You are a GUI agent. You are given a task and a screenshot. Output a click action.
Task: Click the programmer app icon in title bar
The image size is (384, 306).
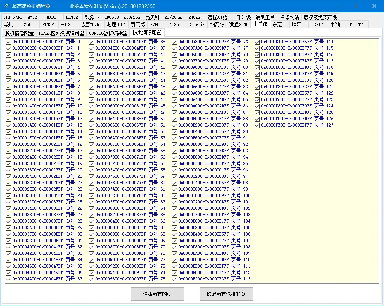click(x=7, y=6)
